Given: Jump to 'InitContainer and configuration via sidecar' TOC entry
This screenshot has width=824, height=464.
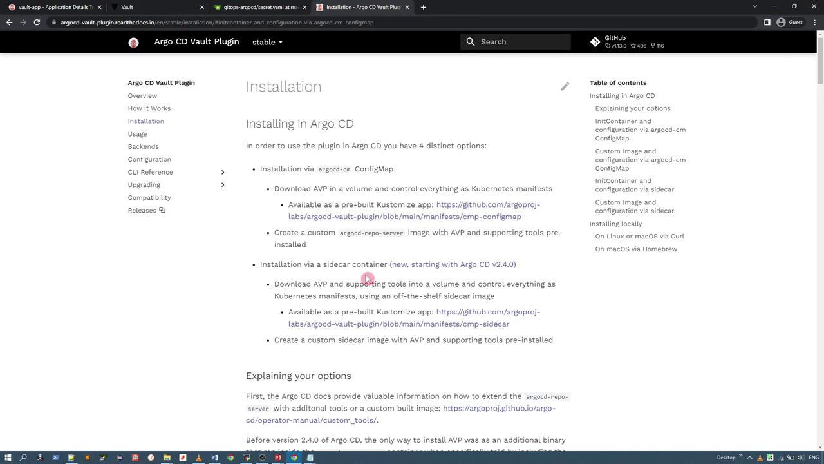Looking at the screenshot, I should (x=635, y=185).
